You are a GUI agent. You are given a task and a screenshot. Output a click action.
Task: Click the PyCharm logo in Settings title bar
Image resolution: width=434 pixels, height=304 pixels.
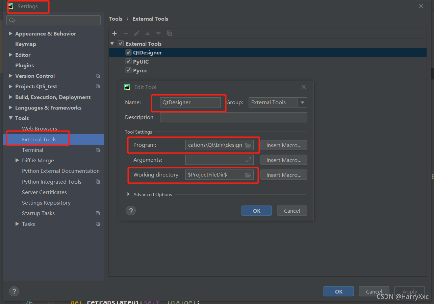(11, 6)
